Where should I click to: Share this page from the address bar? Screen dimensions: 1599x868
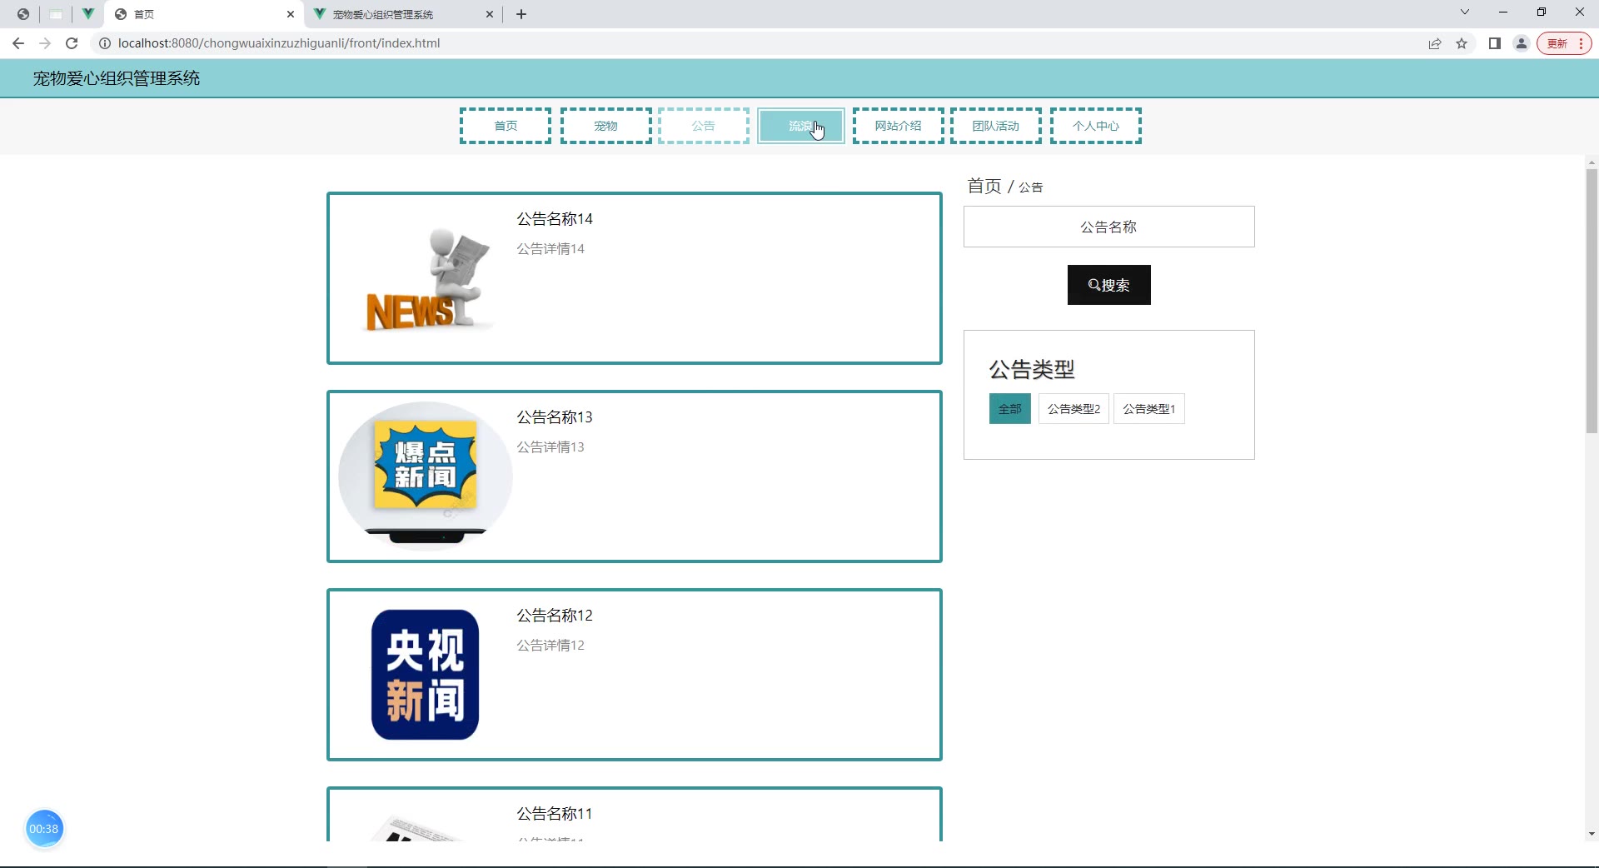[x=1435, y=43]
